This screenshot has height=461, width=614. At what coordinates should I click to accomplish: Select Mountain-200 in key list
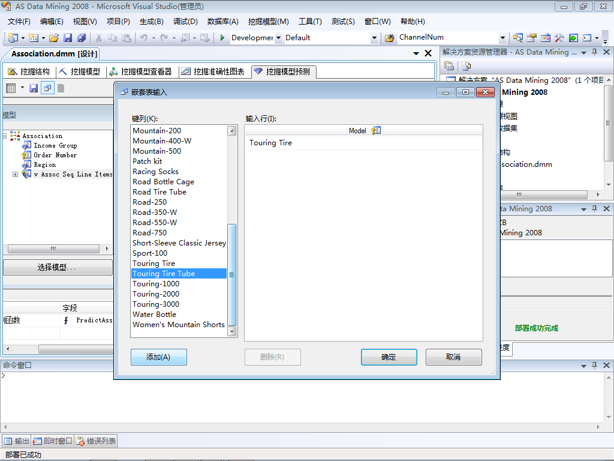pyautogui.click(x=179, y=130)
